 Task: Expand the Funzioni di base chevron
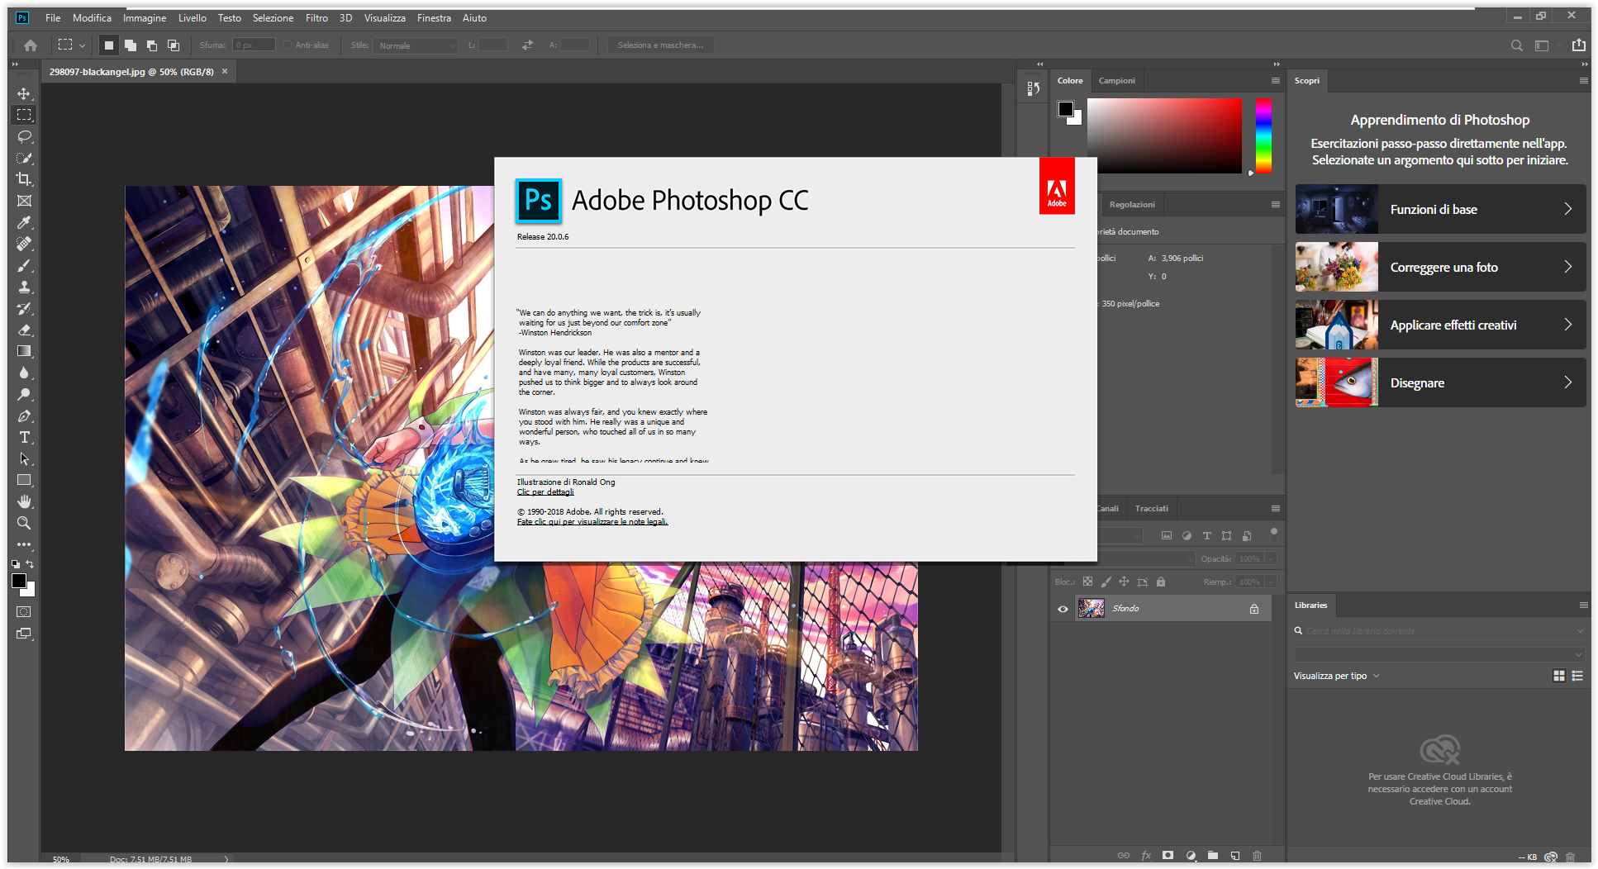pos(1568,209)
